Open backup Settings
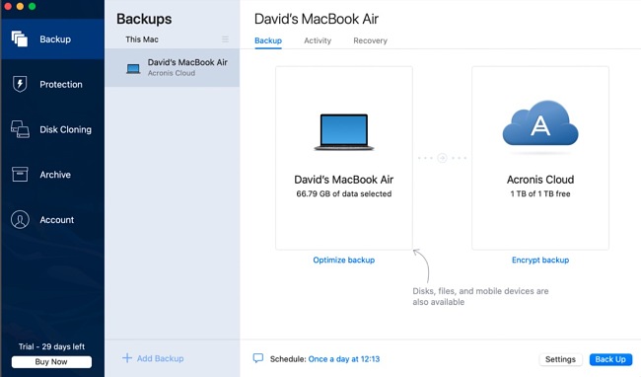The width and height of the screenshot is (641, 377). click(560, 359)
